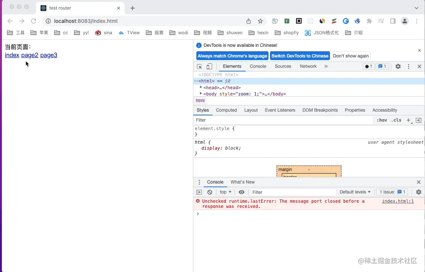Close the console drawer
Viewport: 425px width, 272px height.
[418, 182]
